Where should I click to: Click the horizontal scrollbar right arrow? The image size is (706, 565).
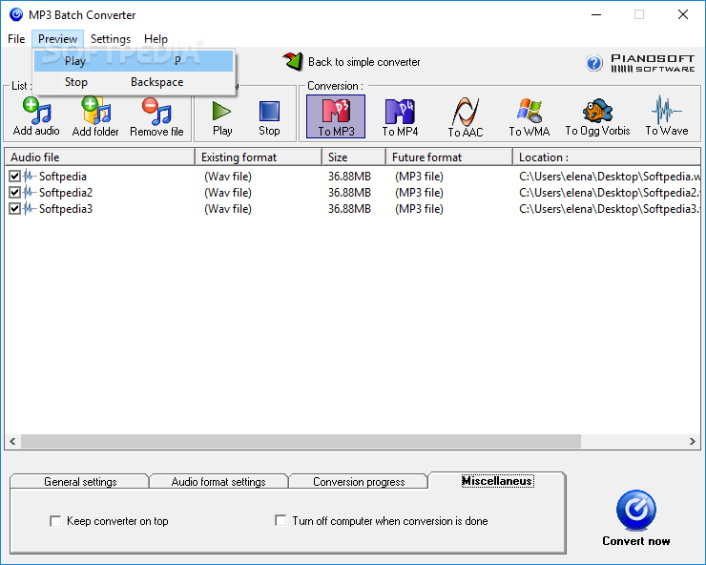click(693, 442)
